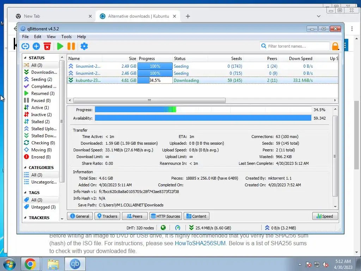Switch to the Trackers tab
The width and height of the screenshot is (361, 271).
tap(107, 216)
